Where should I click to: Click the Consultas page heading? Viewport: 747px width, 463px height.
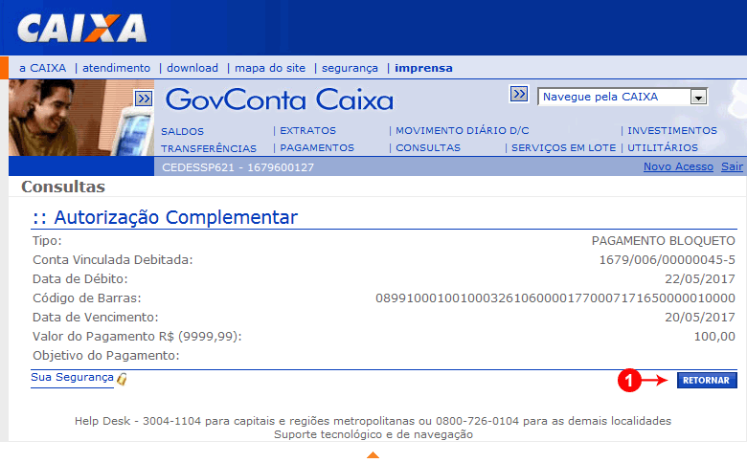63,187
